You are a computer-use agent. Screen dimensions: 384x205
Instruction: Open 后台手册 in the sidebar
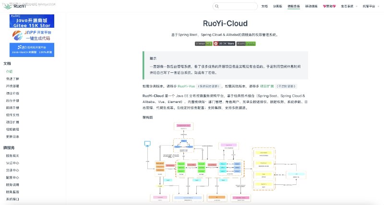click(12, 101)
